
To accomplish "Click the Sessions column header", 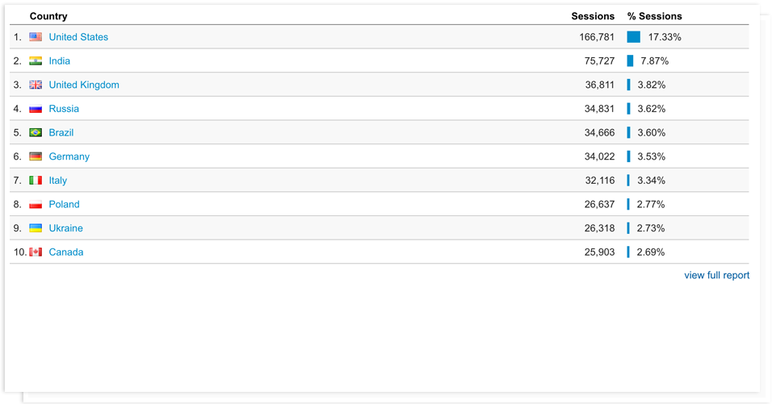I will click(593, 16).
